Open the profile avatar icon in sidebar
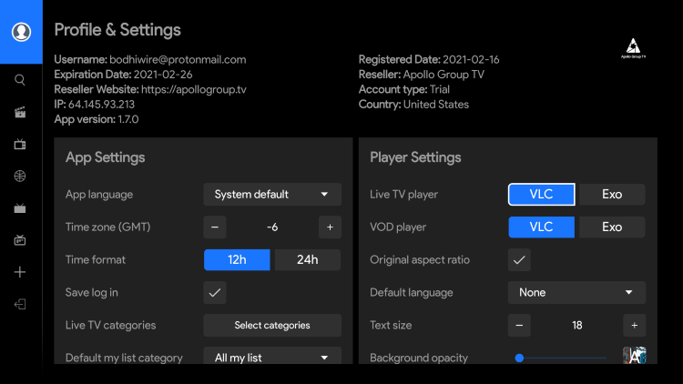 click(21, 32)
